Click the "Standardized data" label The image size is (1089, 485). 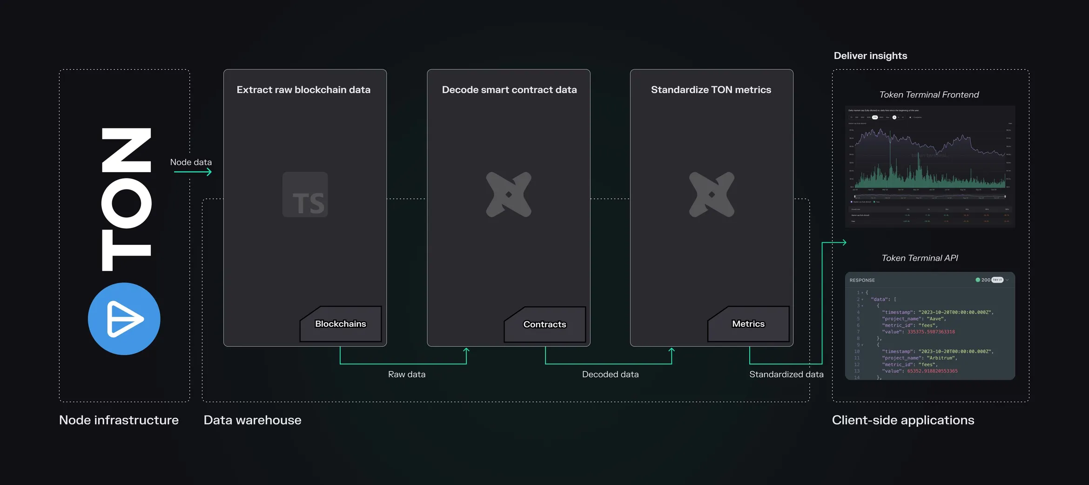(x=786, y=374)
